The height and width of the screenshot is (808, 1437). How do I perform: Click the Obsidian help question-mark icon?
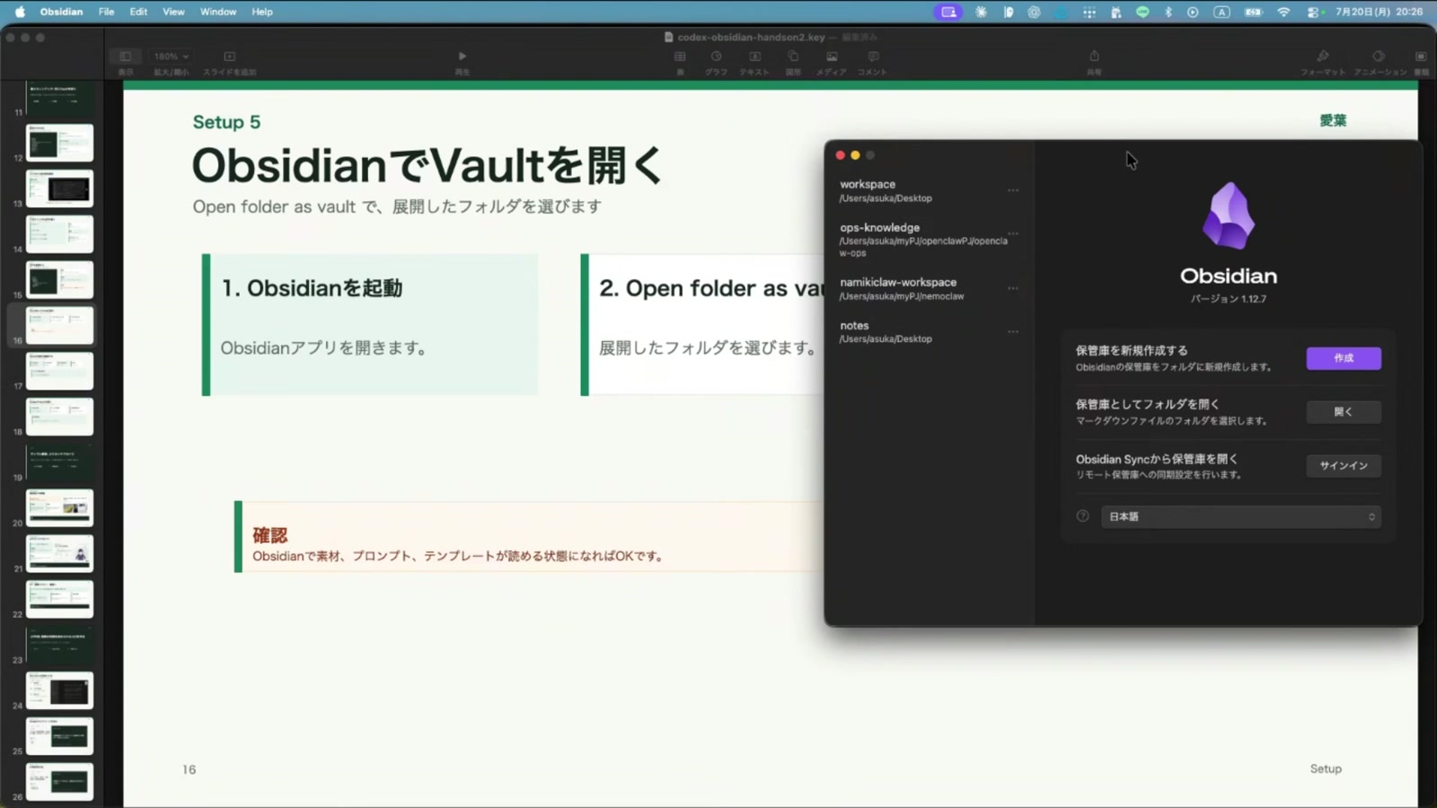(1082, 516)
